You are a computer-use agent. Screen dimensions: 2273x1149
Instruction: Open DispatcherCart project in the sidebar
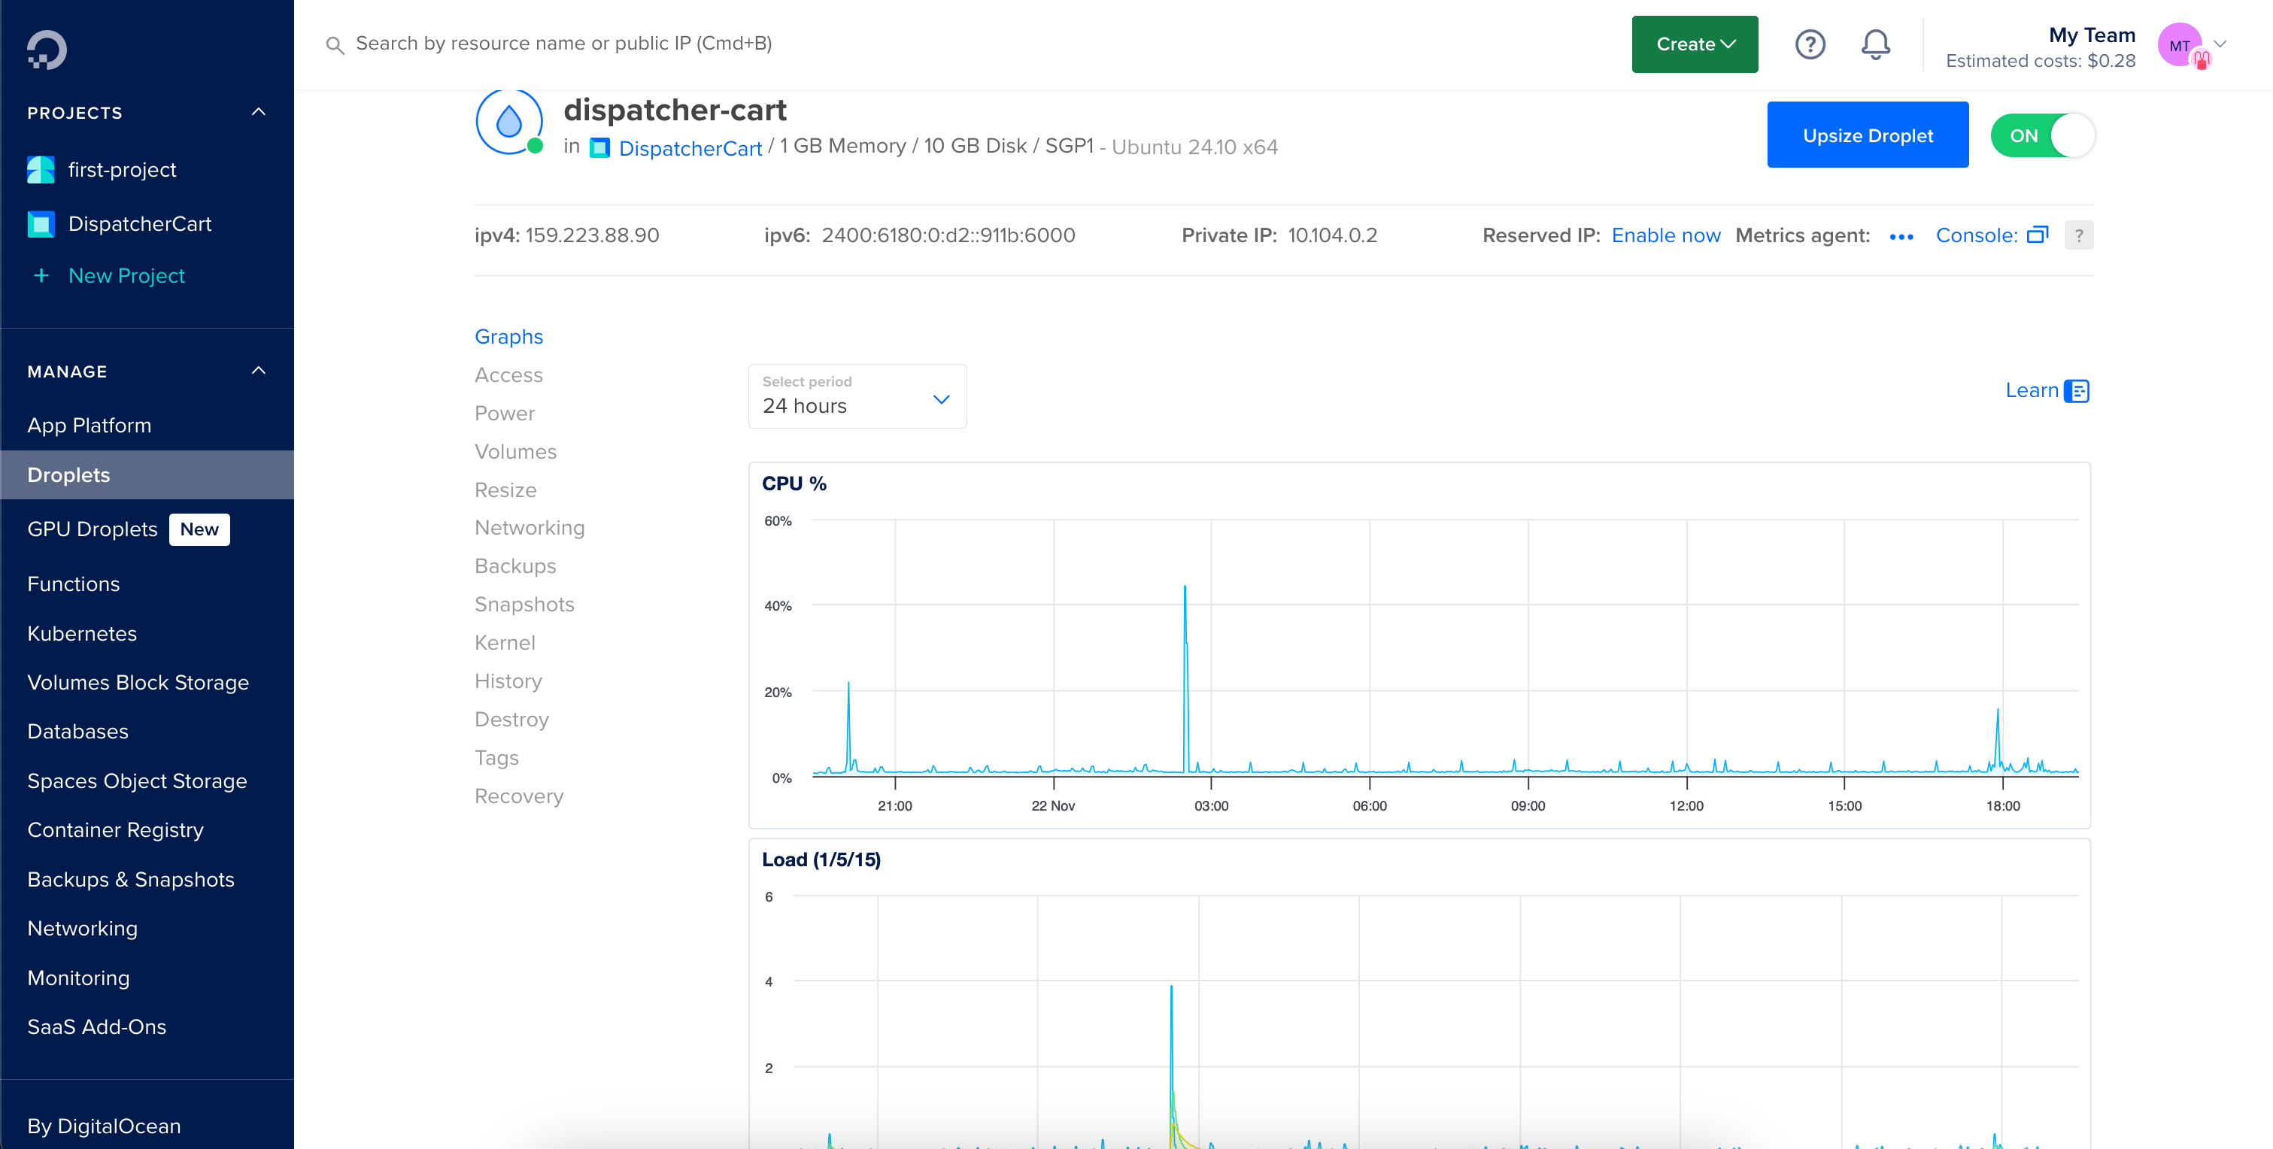[x=139, y=224]
